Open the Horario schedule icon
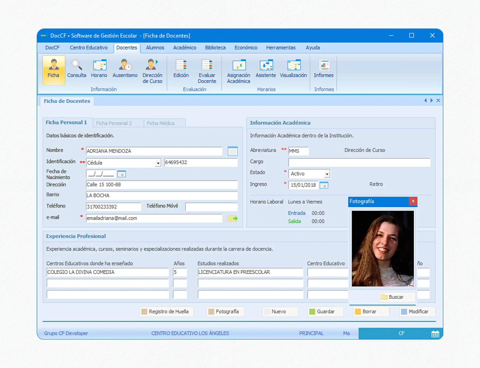This screenshot has width=480, height=368. [x=99, y=69]
